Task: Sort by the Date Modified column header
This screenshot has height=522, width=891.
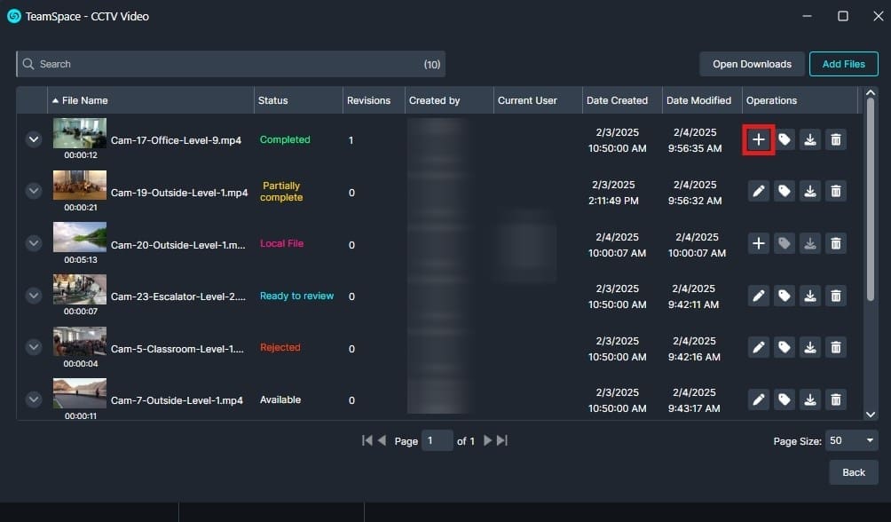Action: pyautogui.click(x=698, y=100)
